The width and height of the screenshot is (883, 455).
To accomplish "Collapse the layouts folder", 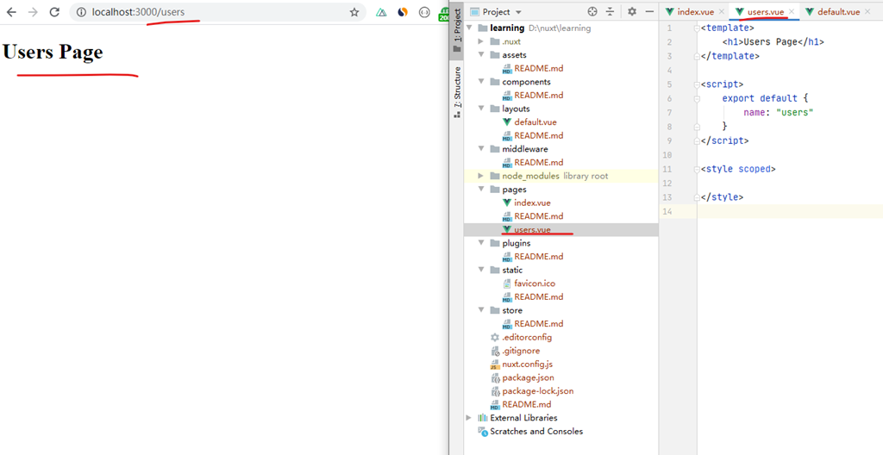I will click(481, 109).
